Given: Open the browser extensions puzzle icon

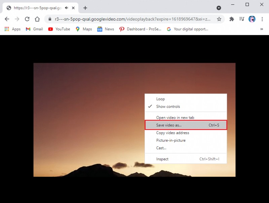Looking at the screenshot, I should point(232,19).
